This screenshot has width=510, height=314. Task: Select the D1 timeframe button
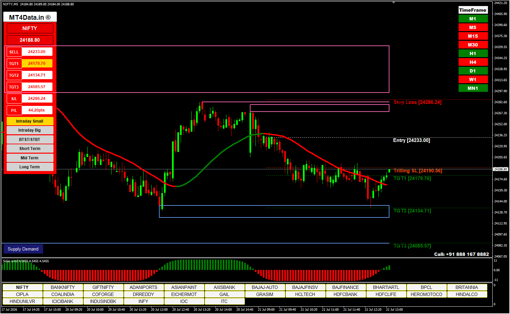[473, 71]
